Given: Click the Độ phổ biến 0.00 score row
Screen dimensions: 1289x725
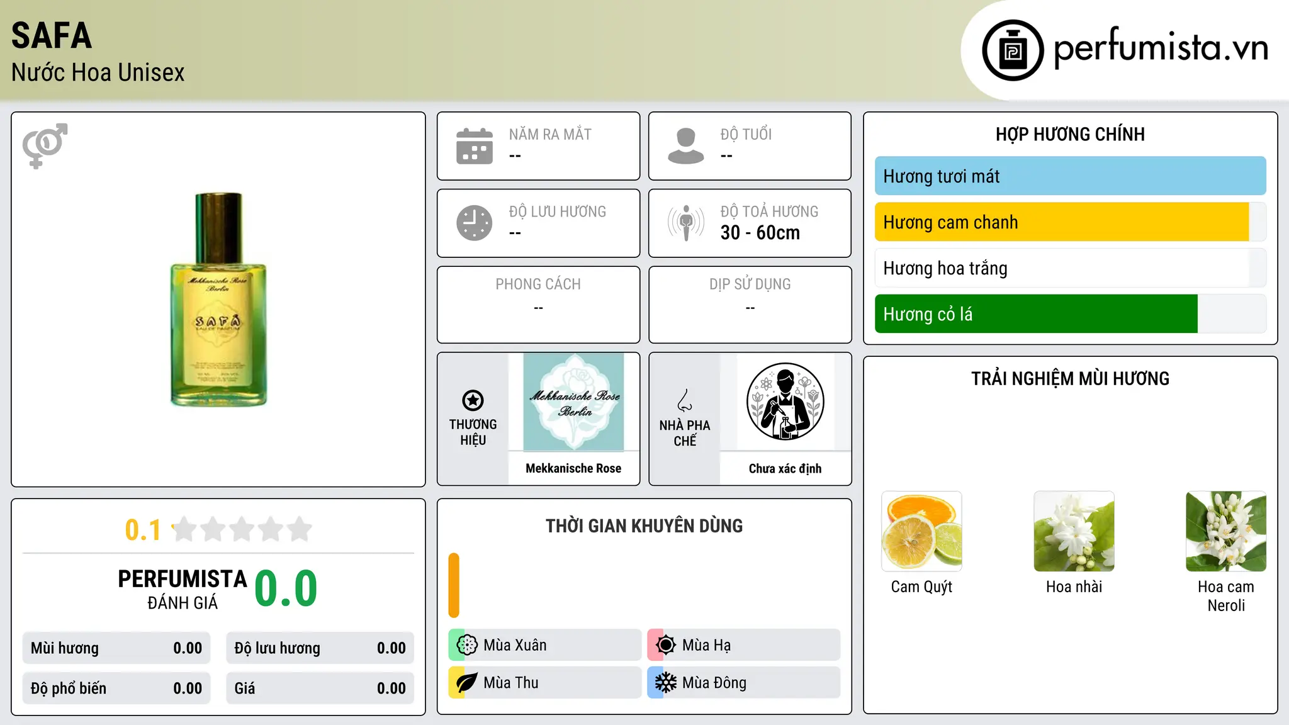Looking at the screenshot, I should coord(116,688).
